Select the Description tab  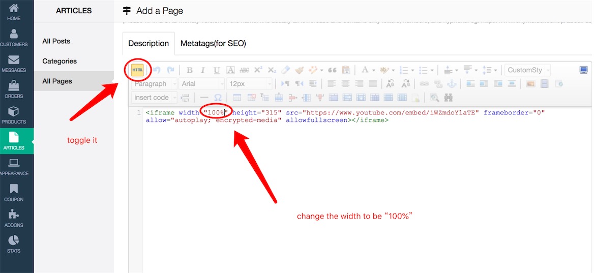tap(148, 44)
